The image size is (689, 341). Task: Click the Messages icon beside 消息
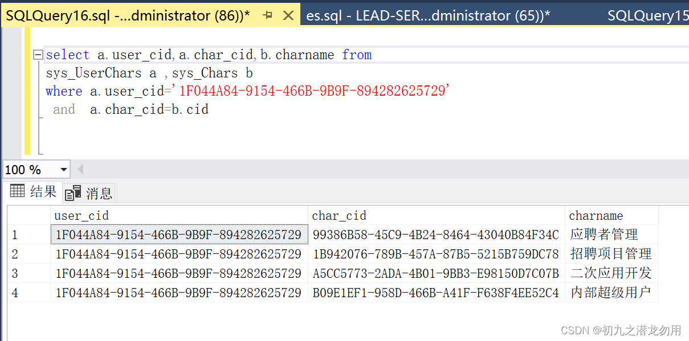pyautogui.click(x=73, y=192)
